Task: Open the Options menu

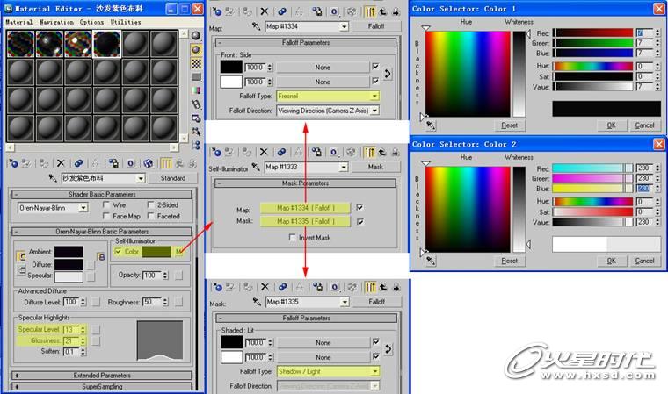Action: click(91, 22)
